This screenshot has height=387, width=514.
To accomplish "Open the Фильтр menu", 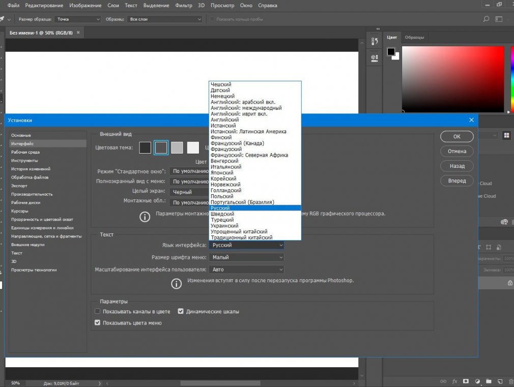I will click(184, 5).
